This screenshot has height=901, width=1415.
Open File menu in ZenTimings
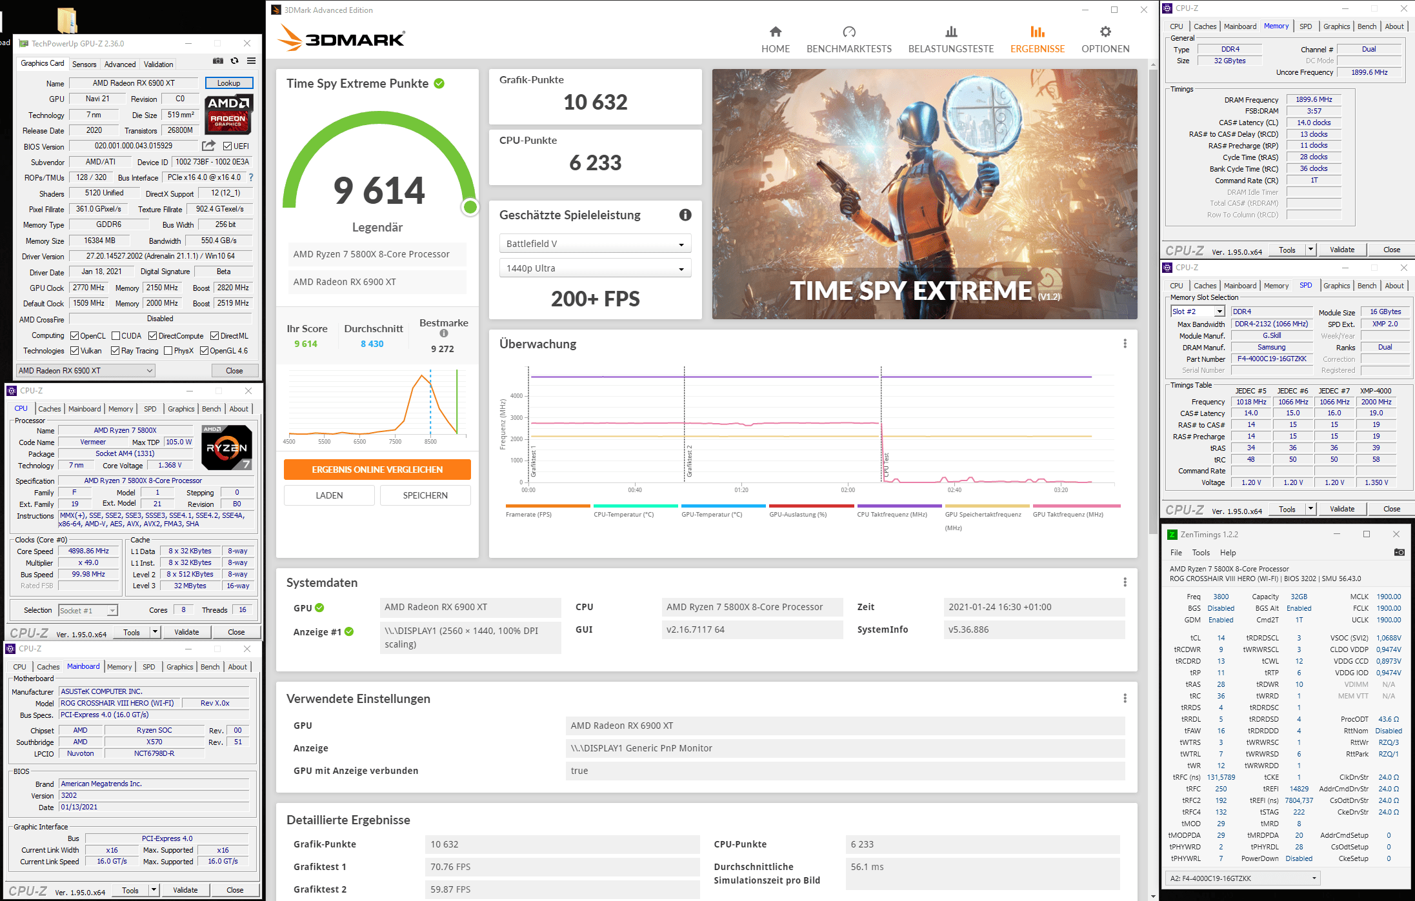[1176, 553]
